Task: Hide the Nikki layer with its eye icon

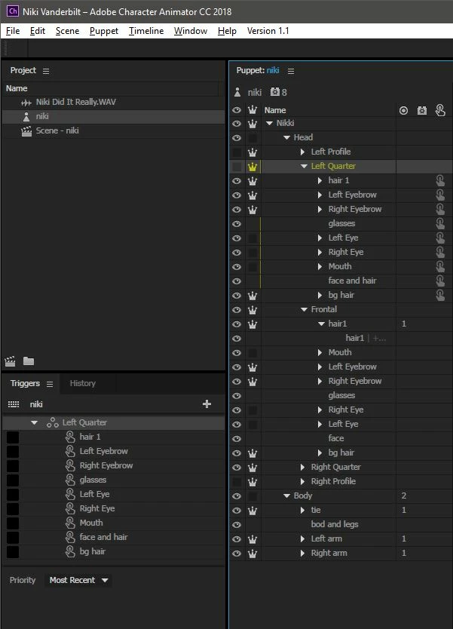Action: (237, 124)
